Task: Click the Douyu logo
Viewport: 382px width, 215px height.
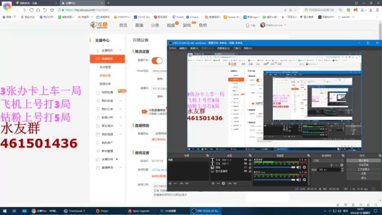Action: pos(99,25)
